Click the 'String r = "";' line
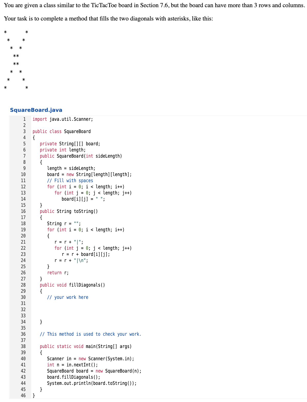 click(64, 224)
